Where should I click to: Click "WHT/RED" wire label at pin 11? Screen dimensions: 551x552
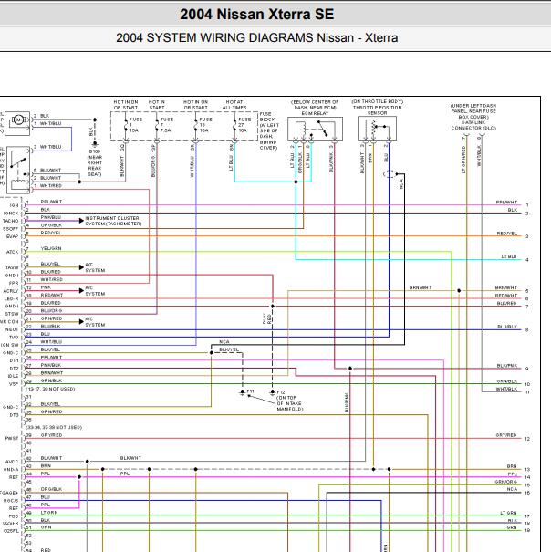[x=52, y=279]
